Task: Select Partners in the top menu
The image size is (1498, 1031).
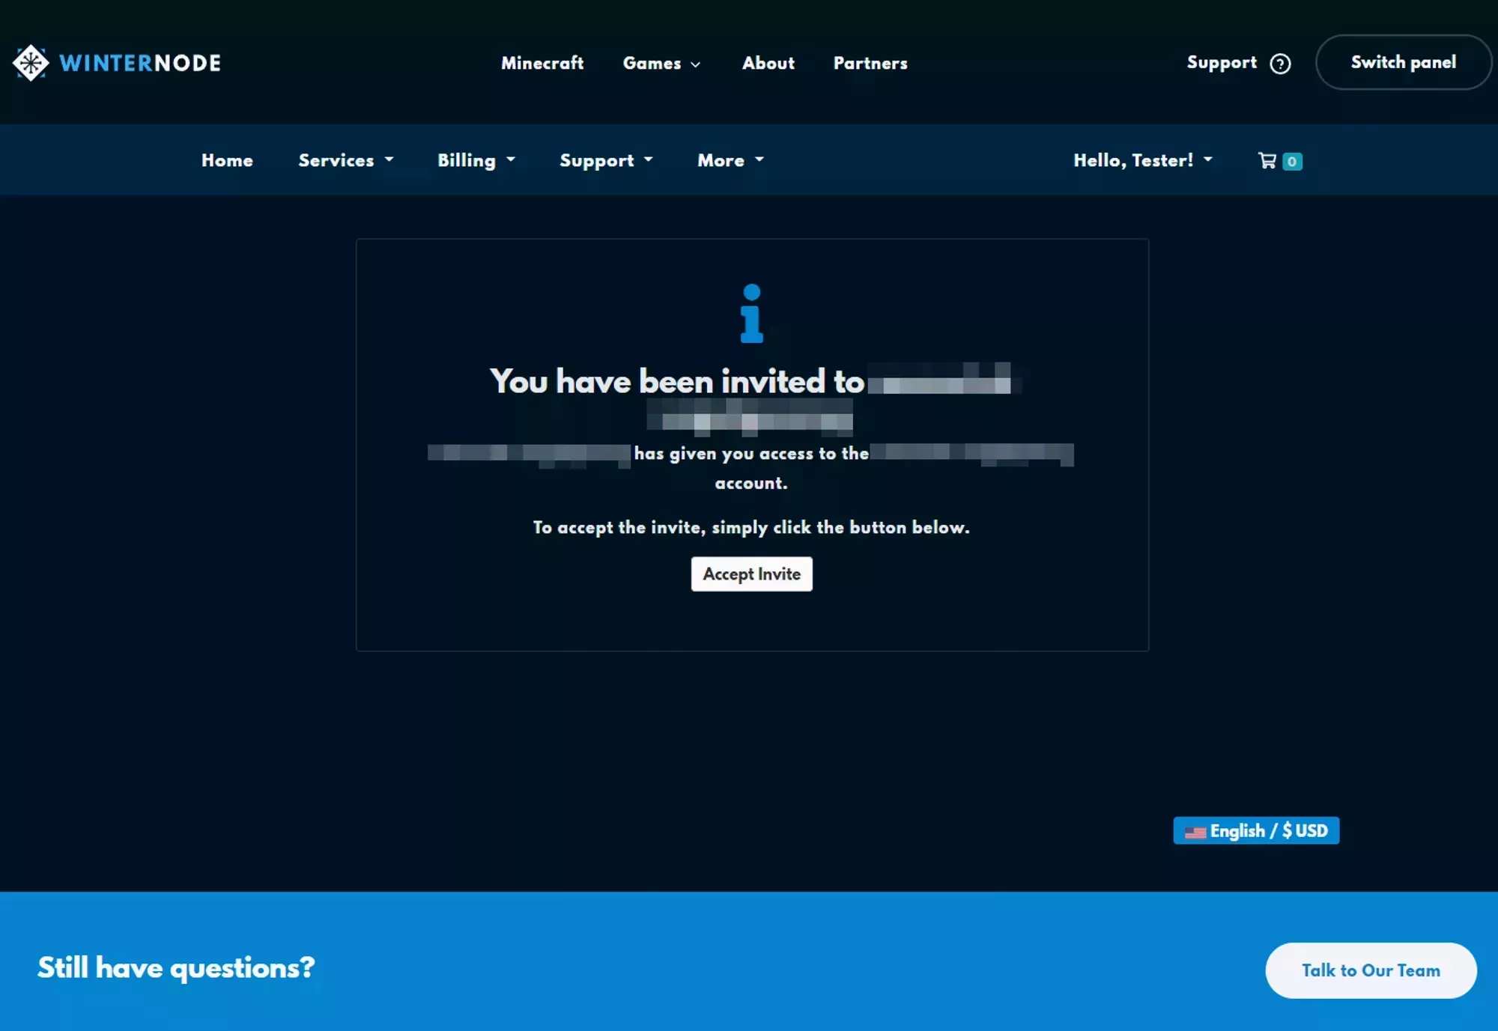Action: [x=870, y=64]
